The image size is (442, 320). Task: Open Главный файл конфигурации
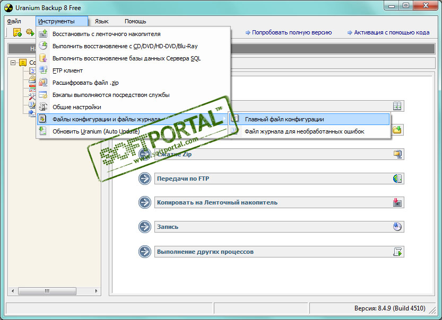click(309, 119)
